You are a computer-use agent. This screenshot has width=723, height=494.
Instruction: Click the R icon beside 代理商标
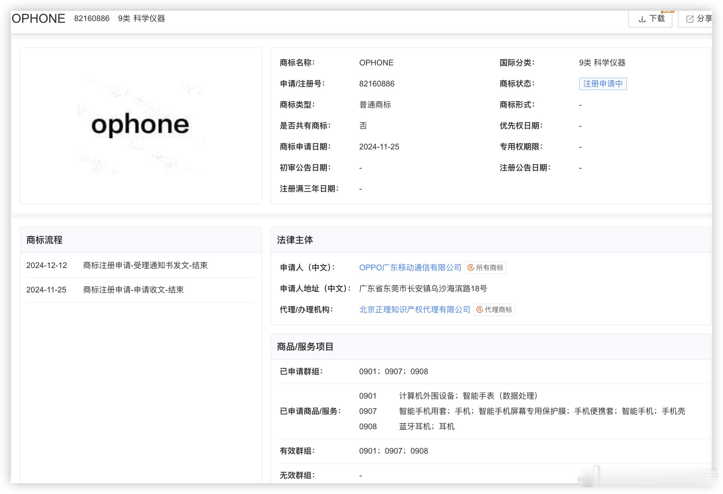(479, 309)
